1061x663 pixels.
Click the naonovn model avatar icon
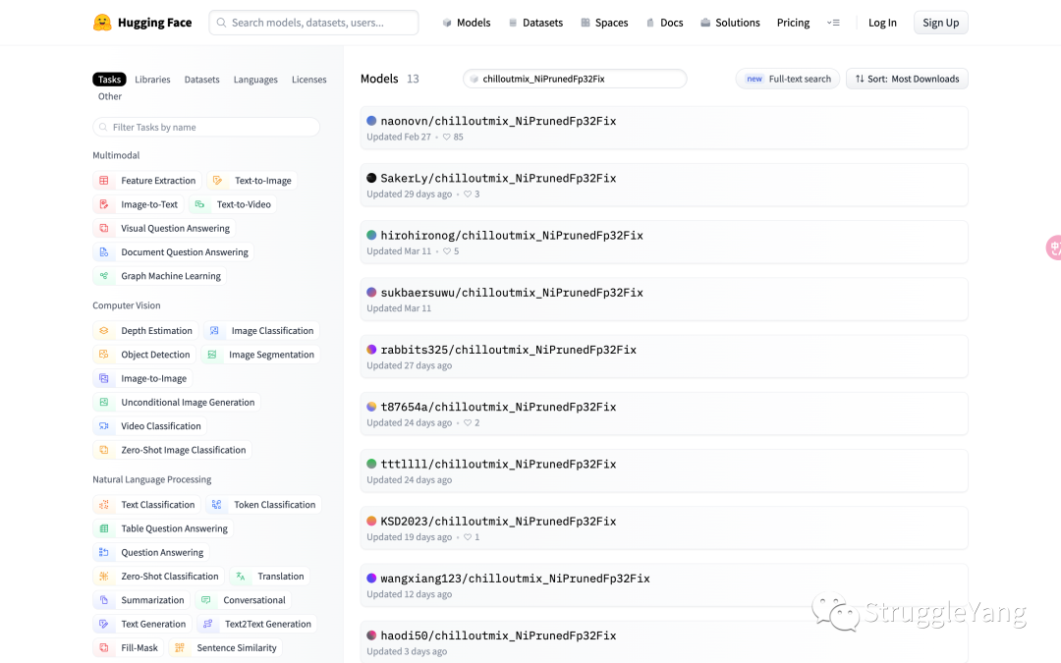[x=371, y=121]
